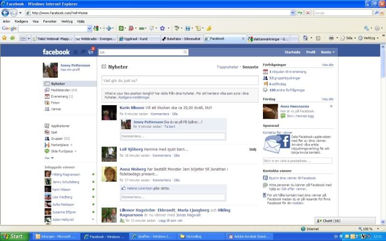
Task: Open the Arkiv menu
Action: pyautogui.click(x=6, y=21)
